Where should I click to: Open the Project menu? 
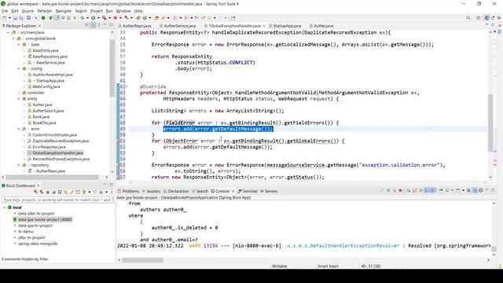click(96, 11)
